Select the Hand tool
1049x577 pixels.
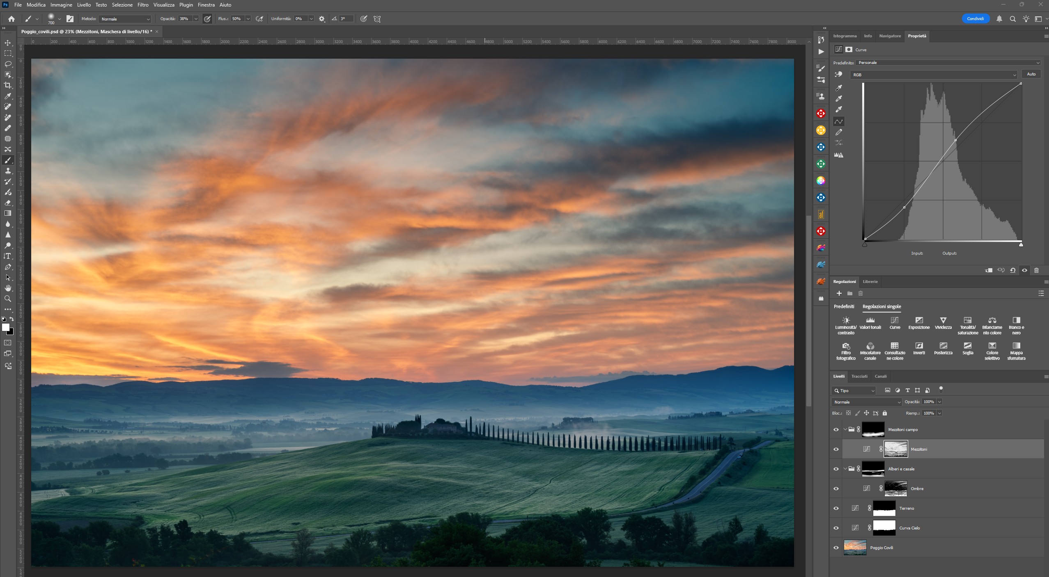(8, 288)
